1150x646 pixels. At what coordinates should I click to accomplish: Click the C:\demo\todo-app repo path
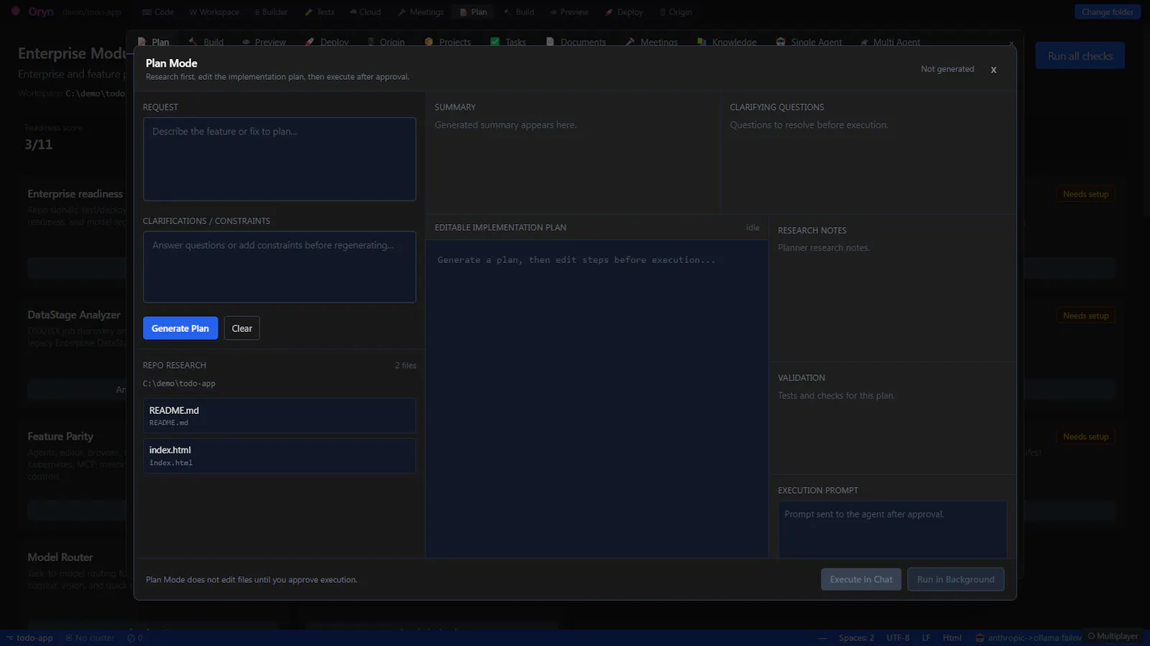pos(179,384)
